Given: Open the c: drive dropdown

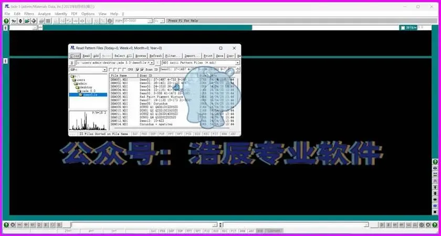Looking at the screenshot, I should coord(105,69).
